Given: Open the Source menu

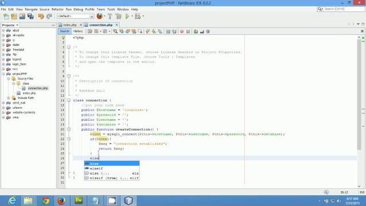Looking at the screenshot, I should [45, 9].
